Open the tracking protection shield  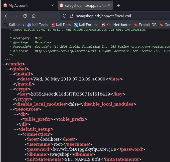coord(65,16)
